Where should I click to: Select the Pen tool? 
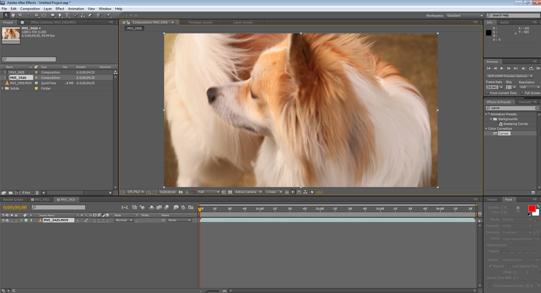[60, 15]
